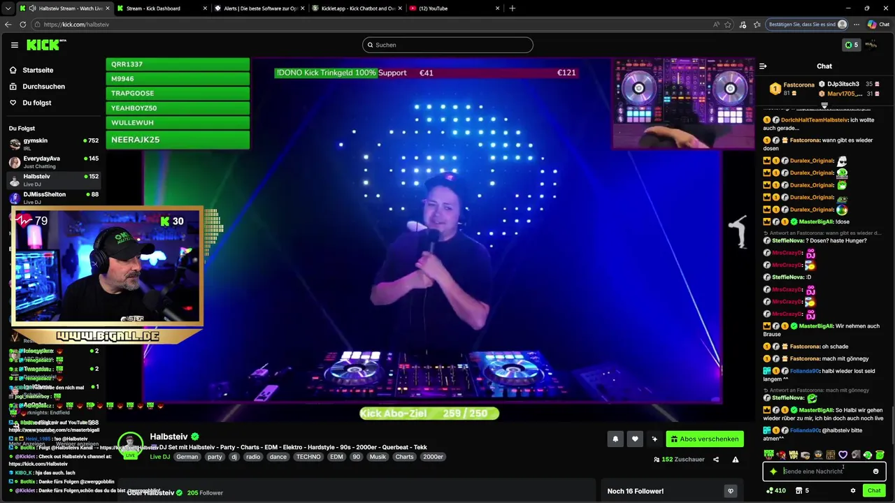The height and width of the screenshot is (503, 895).
Task: Click the chat message input field
Action: click(x=824, y=472)
